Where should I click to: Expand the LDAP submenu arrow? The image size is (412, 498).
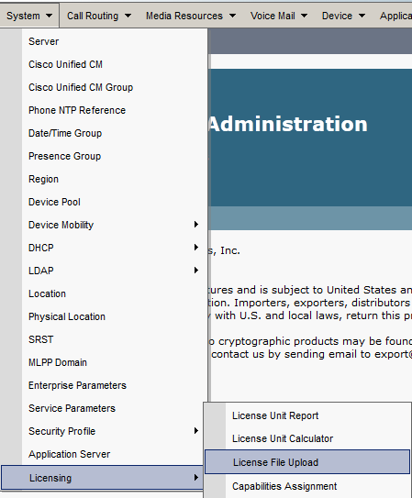point(196,271)
